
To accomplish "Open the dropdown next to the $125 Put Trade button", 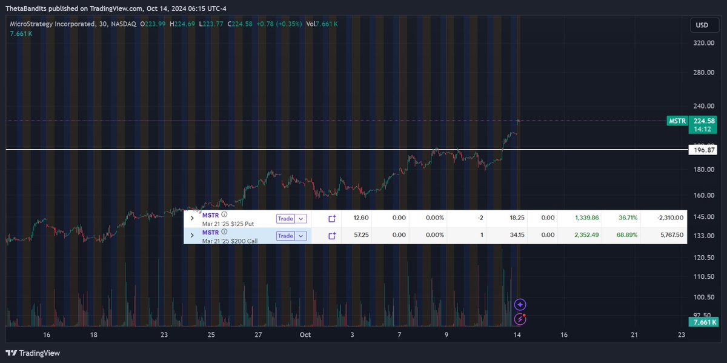I will coord(301,218).
